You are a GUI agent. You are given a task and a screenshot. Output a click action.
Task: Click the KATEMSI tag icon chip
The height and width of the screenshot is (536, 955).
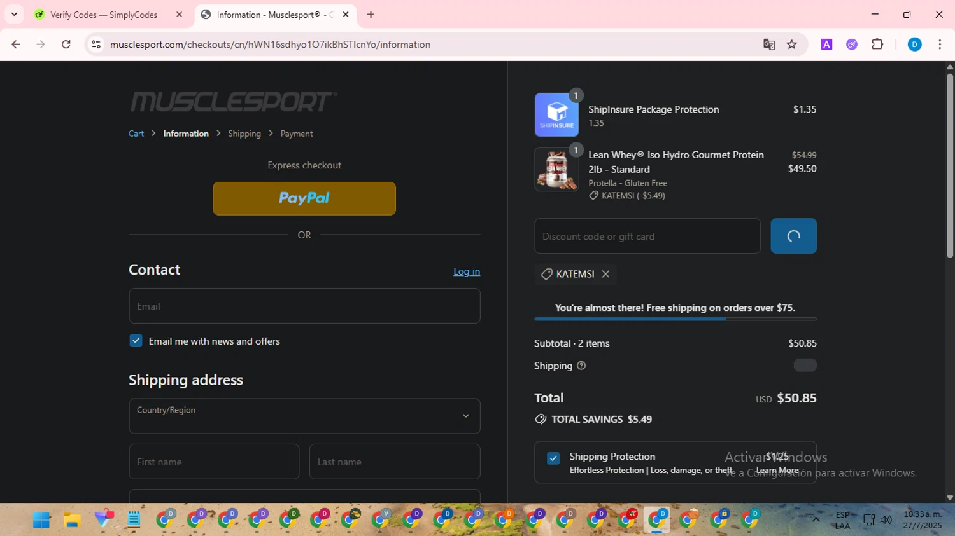coord(546,274)
